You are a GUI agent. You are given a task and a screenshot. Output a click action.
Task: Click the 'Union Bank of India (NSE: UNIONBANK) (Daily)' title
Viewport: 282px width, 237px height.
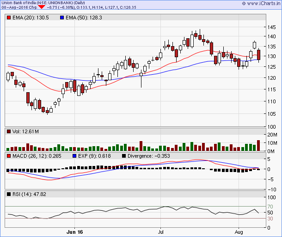[43, 3]
